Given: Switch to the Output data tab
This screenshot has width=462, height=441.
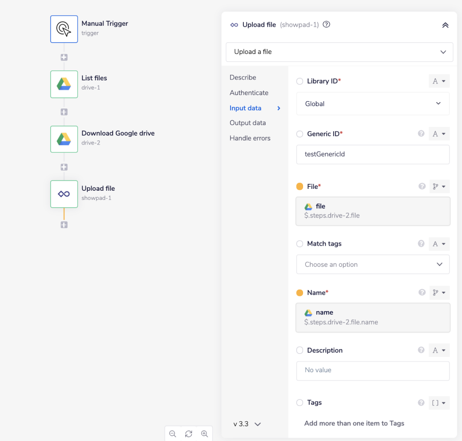Looking at the screenshot, I should 248,123.
